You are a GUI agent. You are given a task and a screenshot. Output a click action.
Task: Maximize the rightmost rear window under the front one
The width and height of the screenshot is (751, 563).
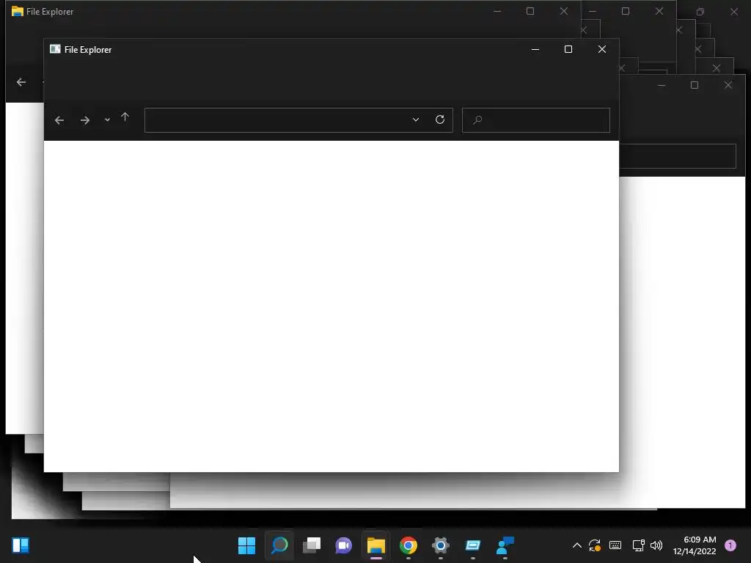(695, 85)
